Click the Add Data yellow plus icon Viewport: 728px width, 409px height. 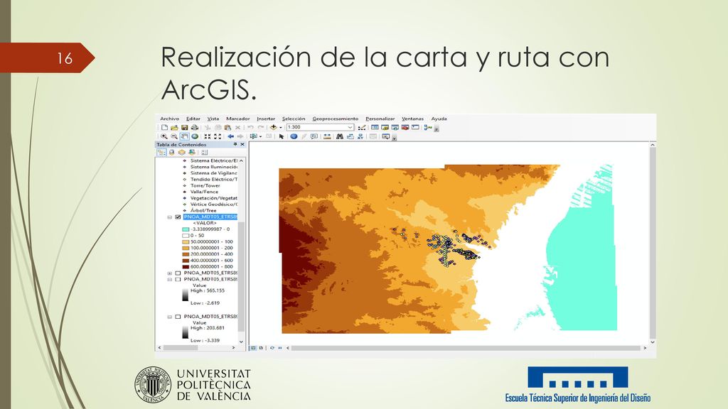(x=273, y=127)
